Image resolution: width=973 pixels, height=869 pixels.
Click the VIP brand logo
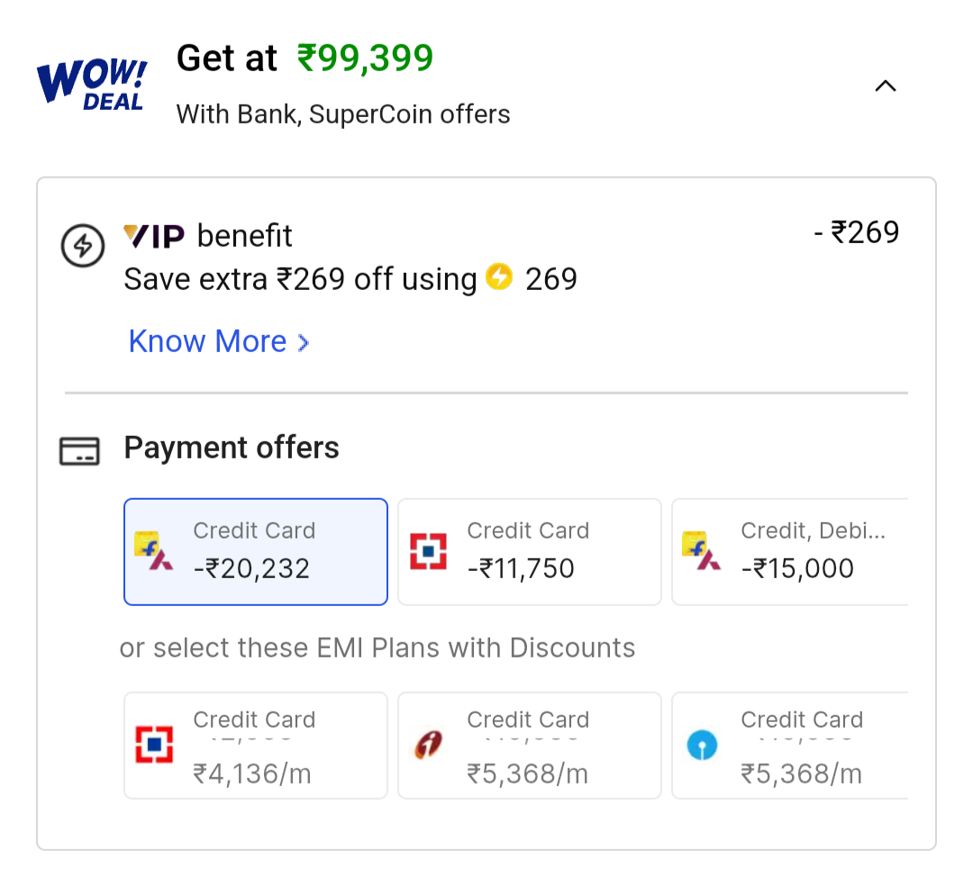(154, 236)
